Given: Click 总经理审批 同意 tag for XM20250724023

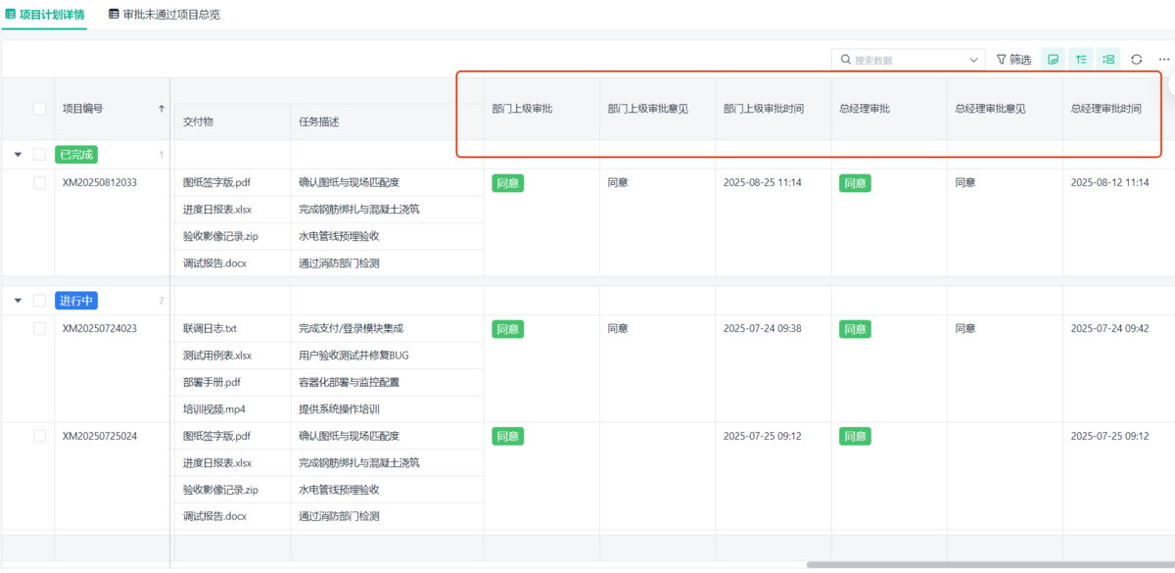Looking at the screenshot, I should [x=855, y=329].
